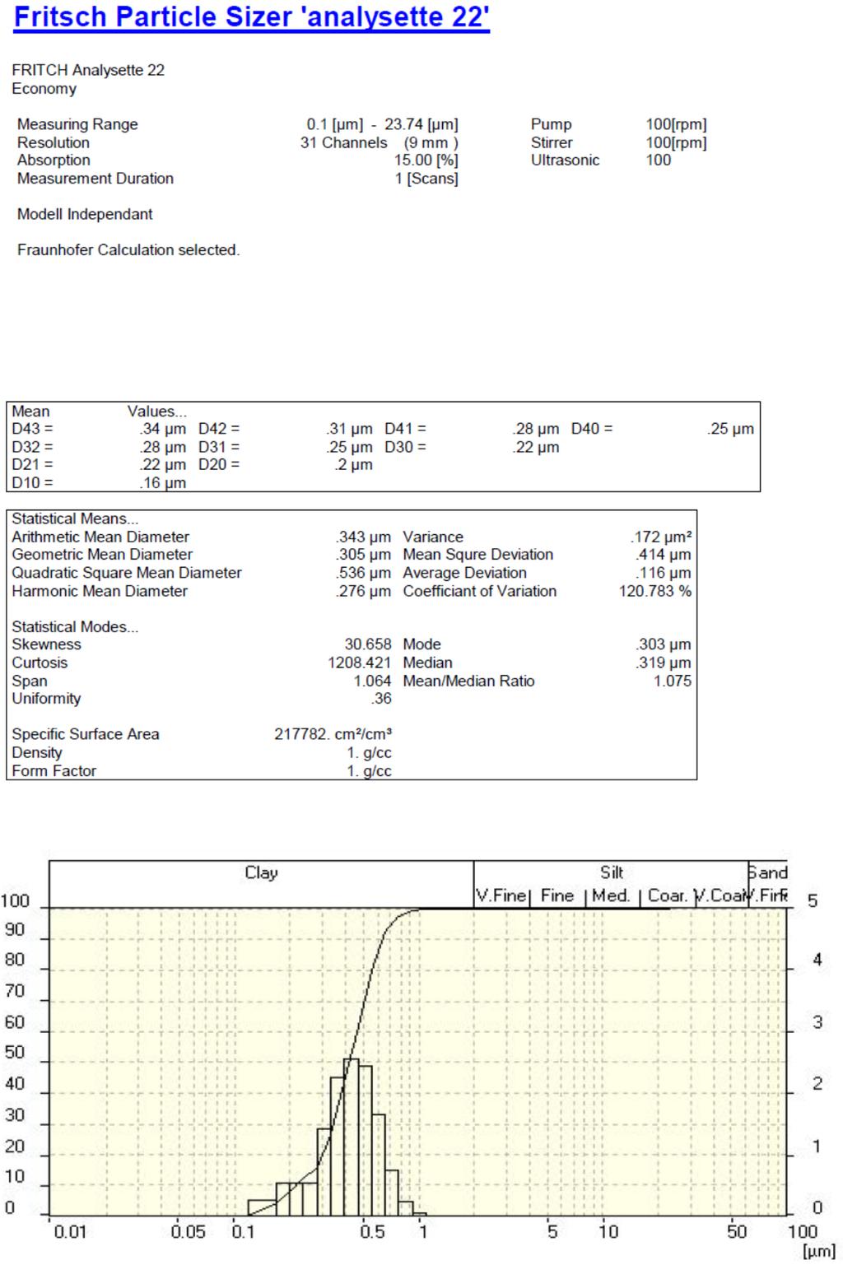843x1265 pixels.
Task: Click the Stirrer label
Action: (551, 142)
